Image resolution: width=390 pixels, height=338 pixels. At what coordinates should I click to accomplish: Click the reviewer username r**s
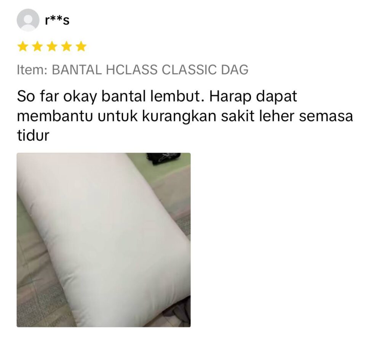point(57,20)
